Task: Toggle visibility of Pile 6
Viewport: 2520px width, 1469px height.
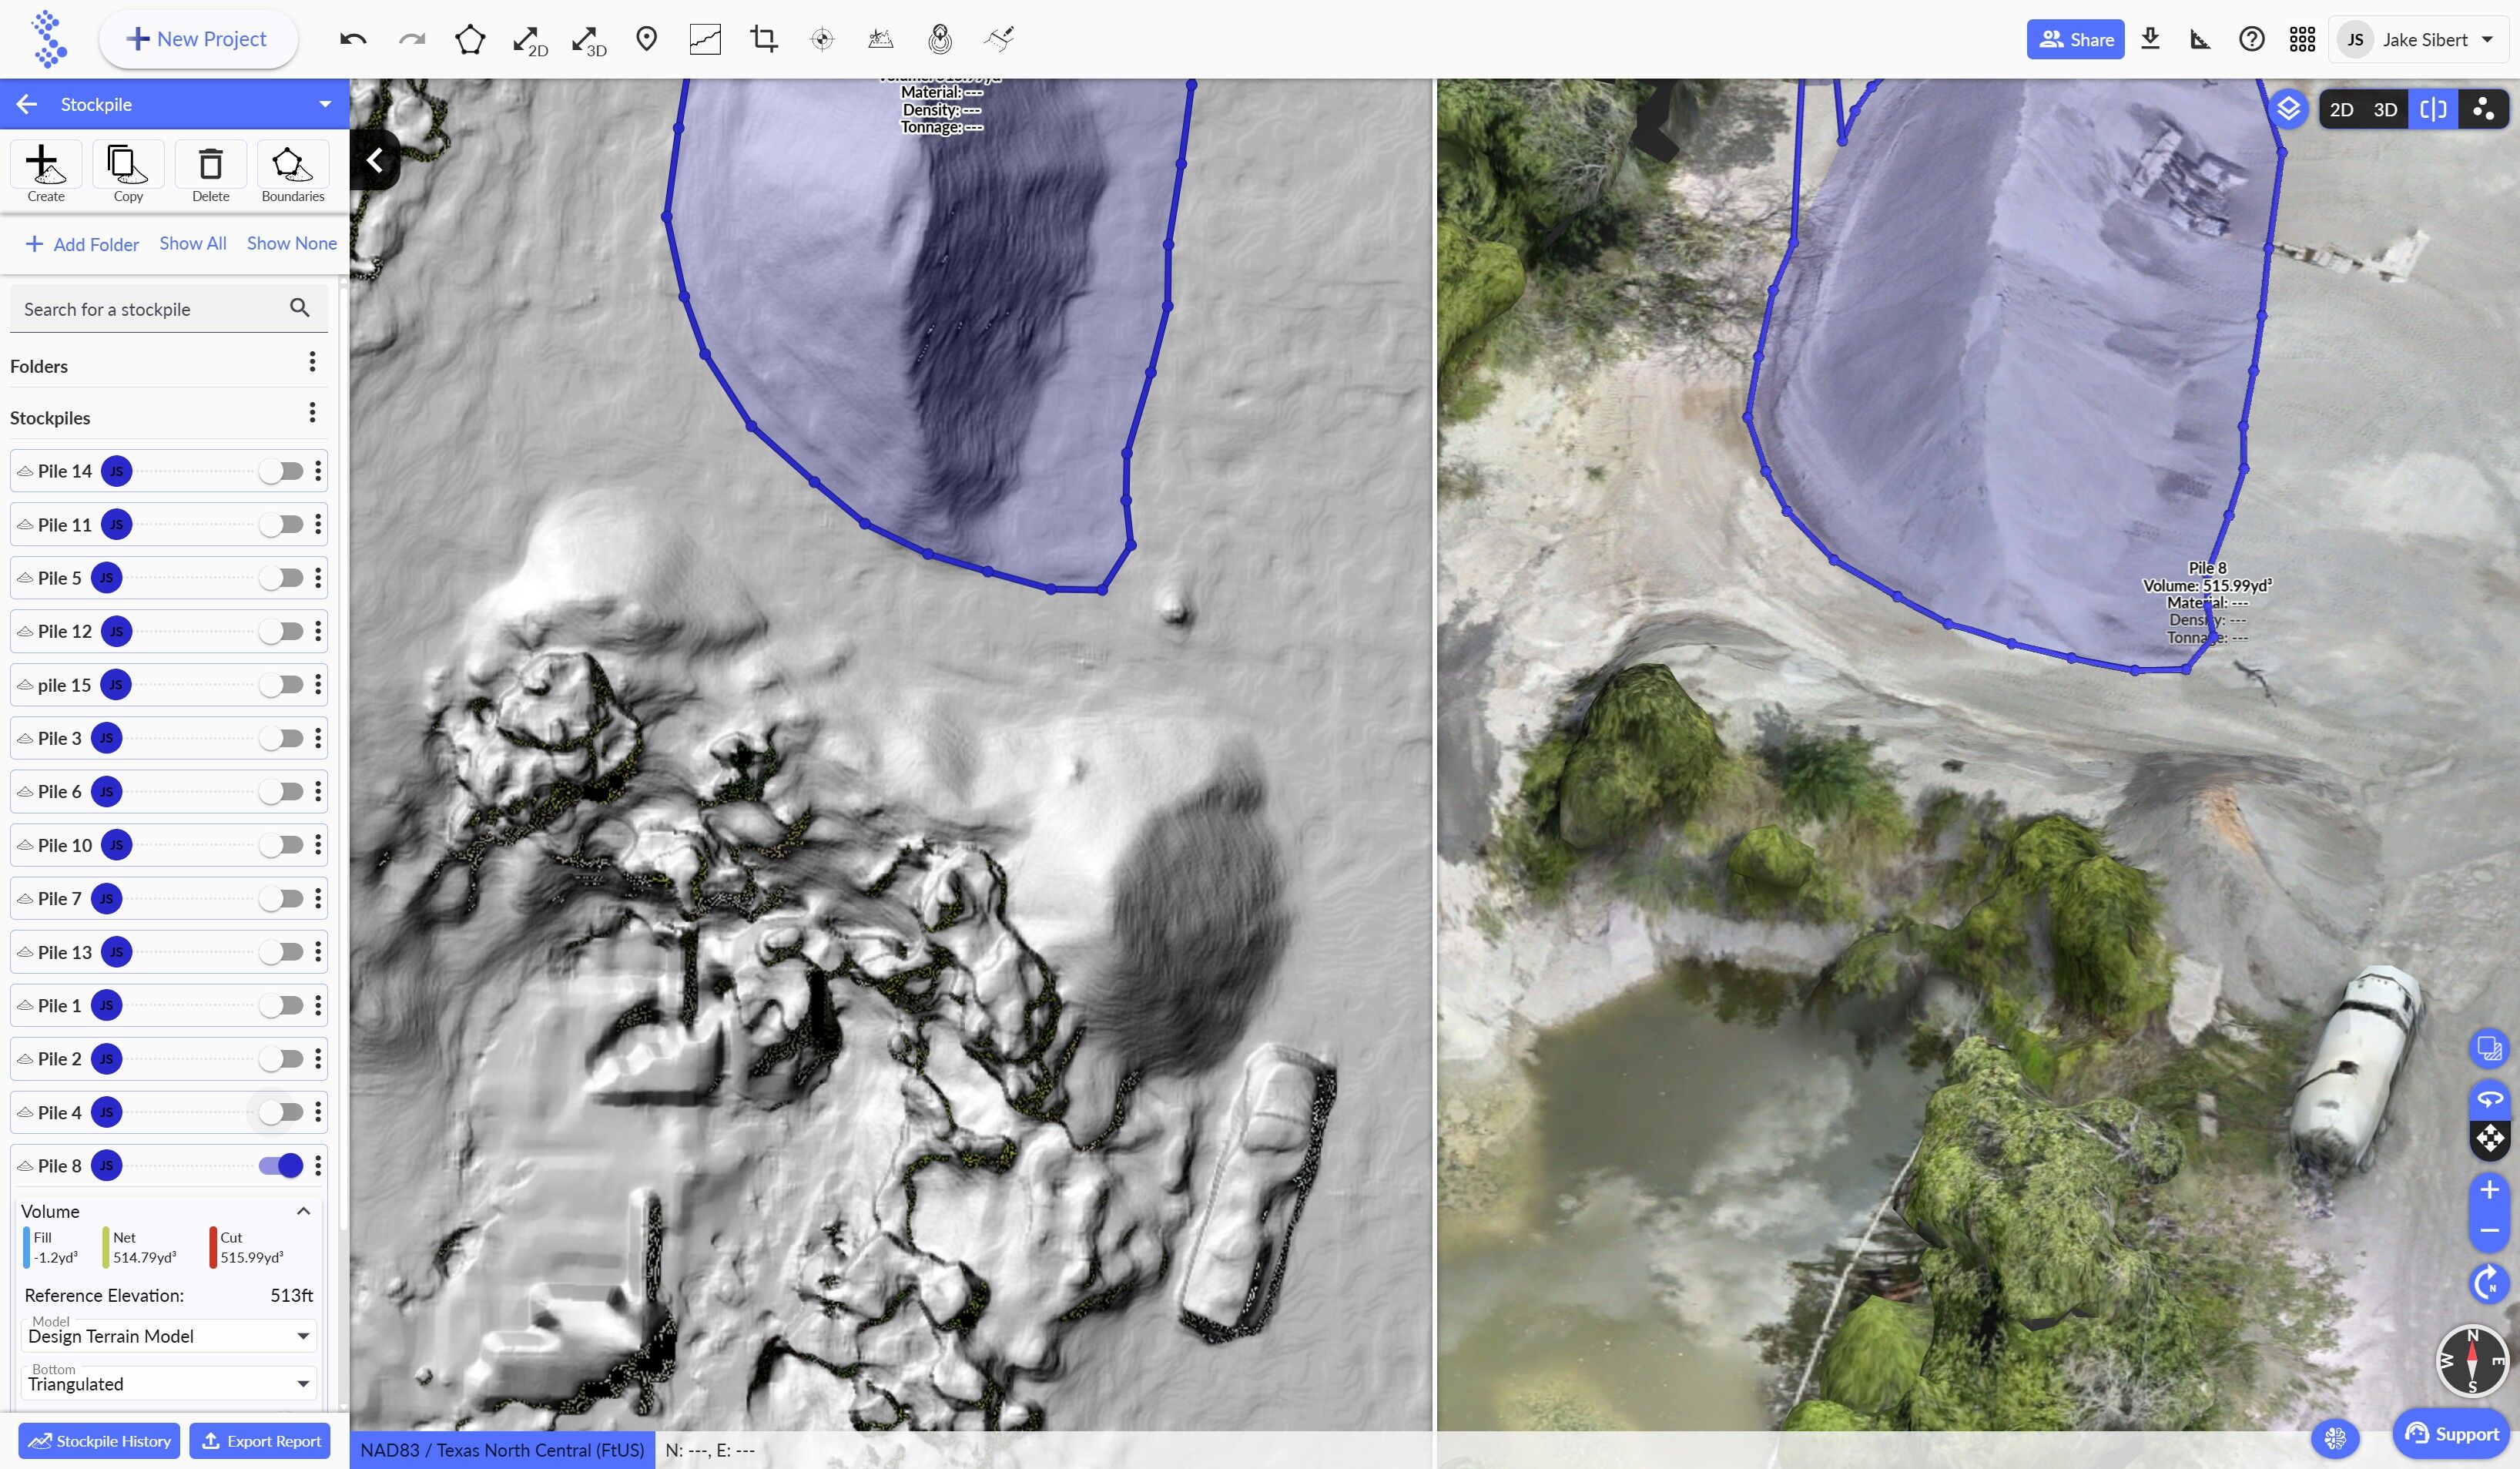Action: pos(281,792)
